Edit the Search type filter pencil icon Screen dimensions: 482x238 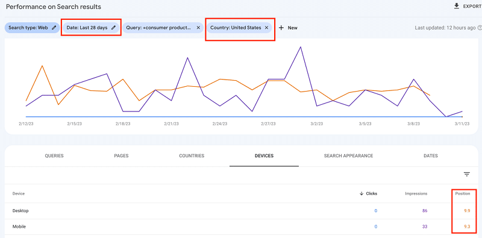pos(54,28)
